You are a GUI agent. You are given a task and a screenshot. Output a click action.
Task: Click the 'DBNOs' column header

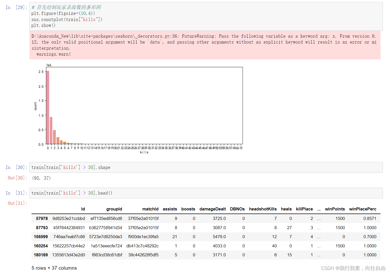point(237,209)
